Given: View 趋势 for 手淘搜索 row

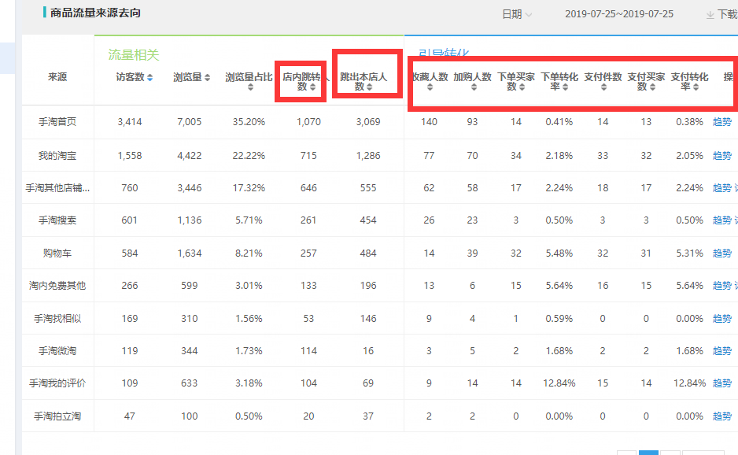Looking at the screenshot, I should [x=721, y=220].
